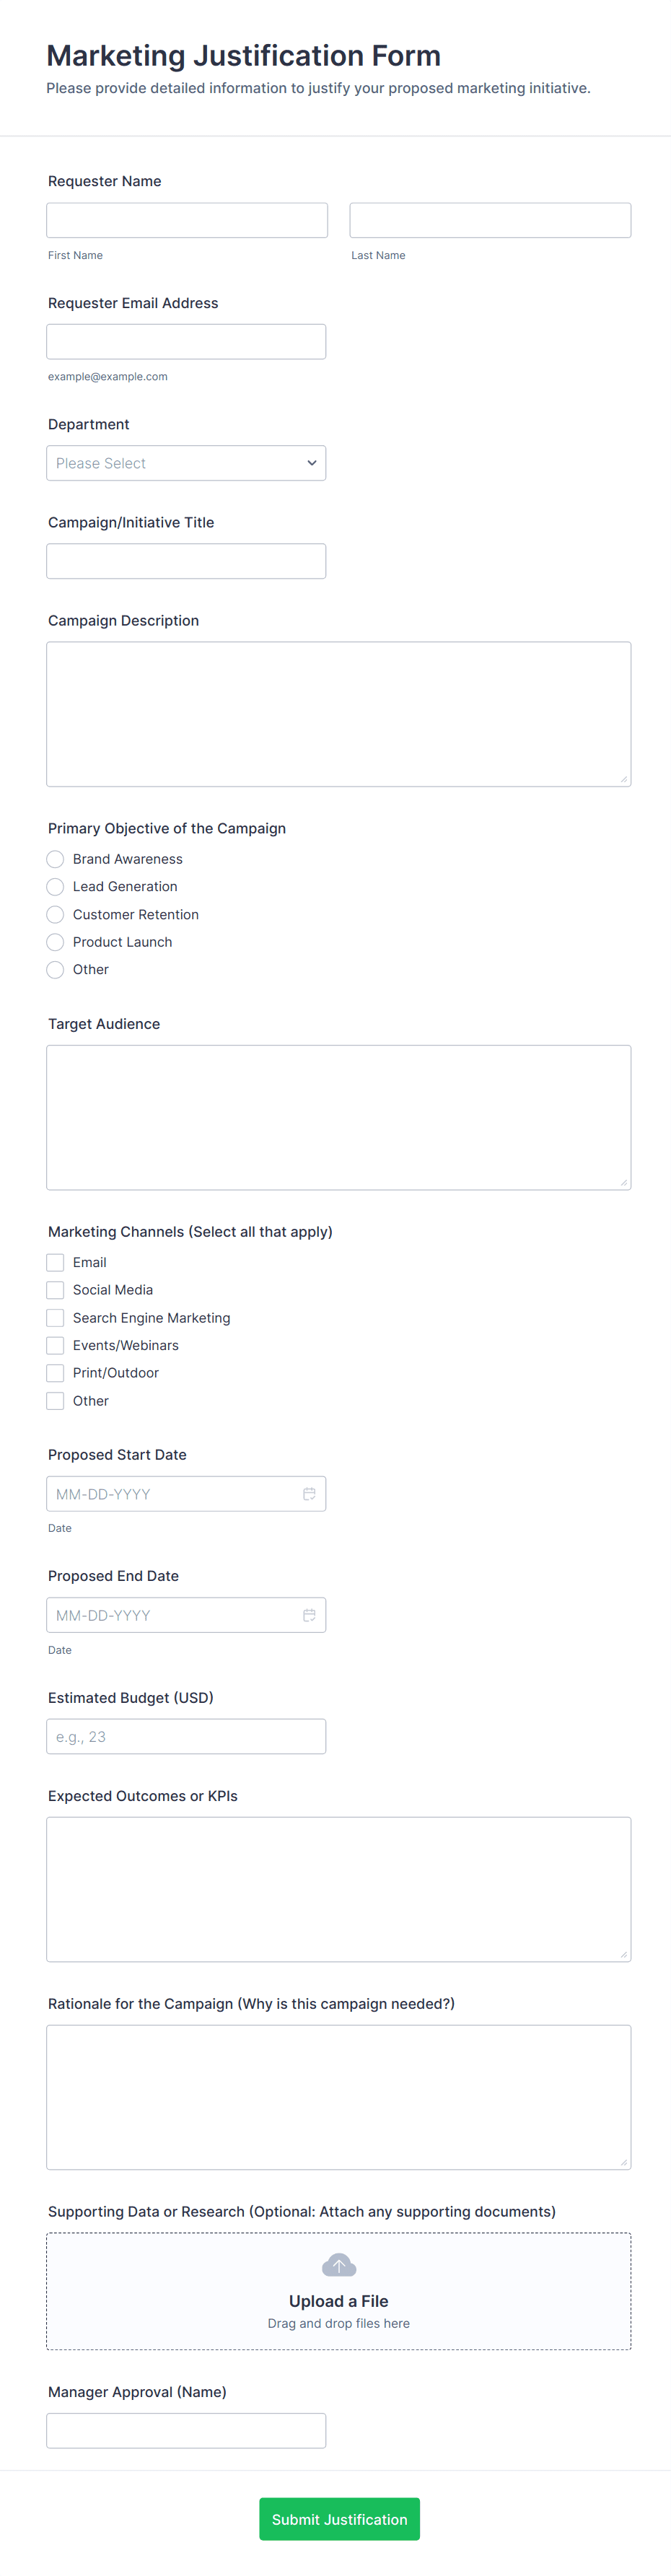Select the Brand Awareness radio option
671x2576 pixels.
pos(55,859)
